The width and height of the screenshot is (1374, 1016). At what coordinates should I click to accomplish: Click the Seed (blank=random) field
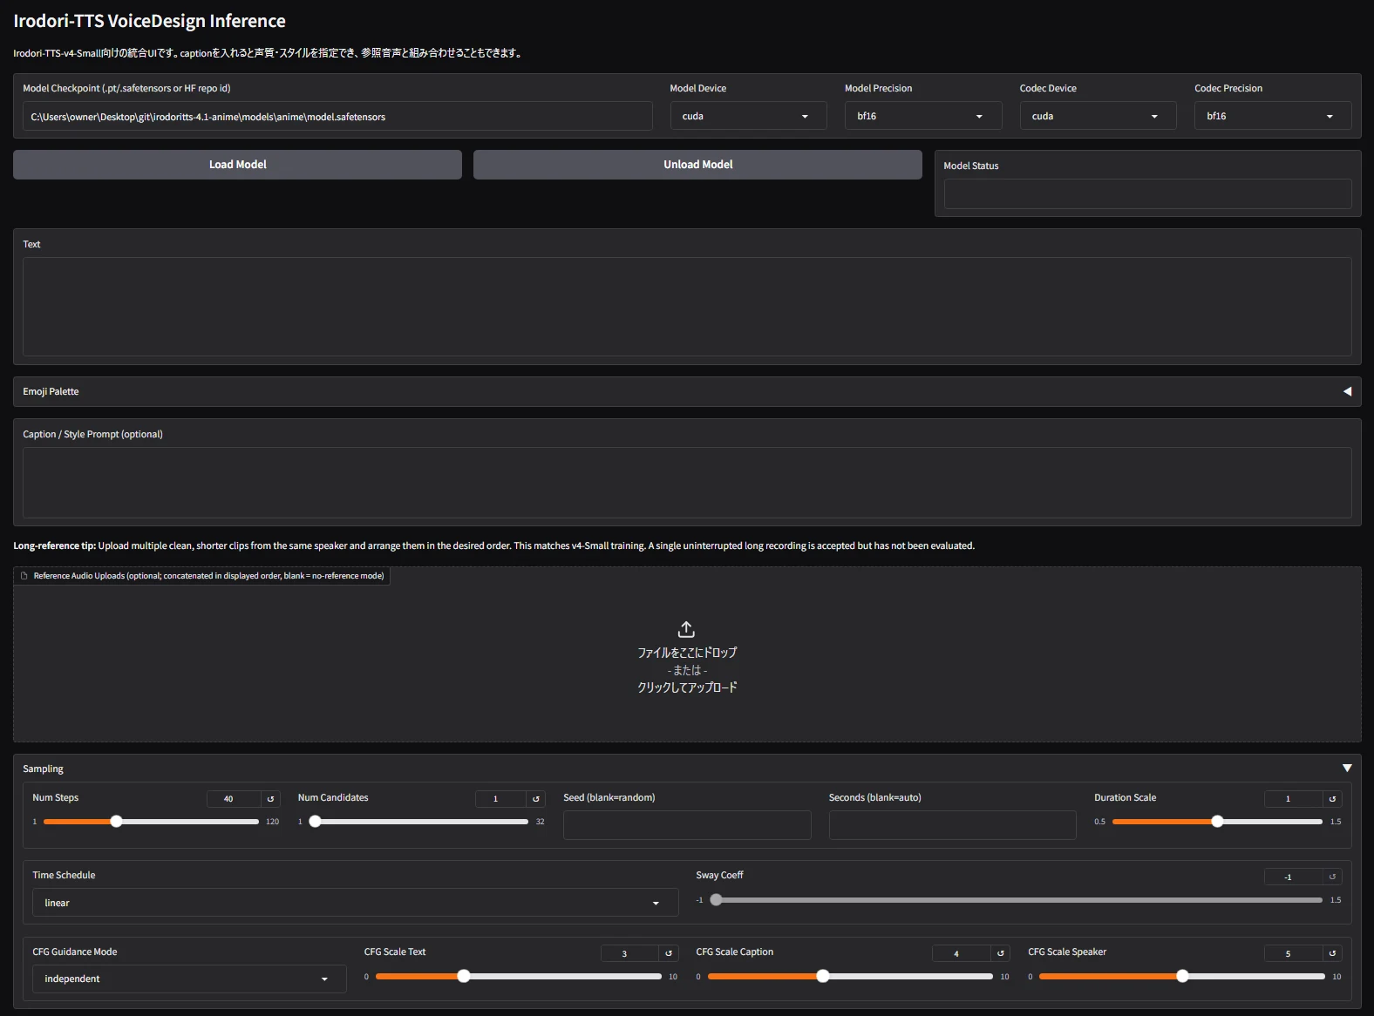[687, 825]
